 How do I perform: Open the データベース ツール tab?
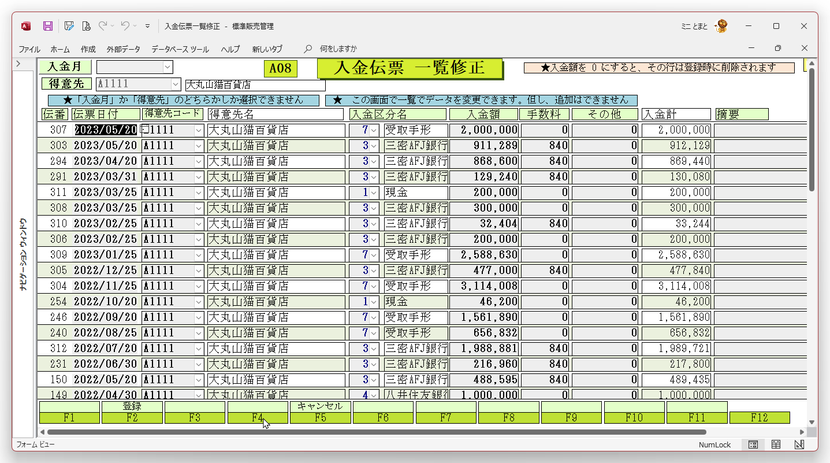[x=180, y=49]
